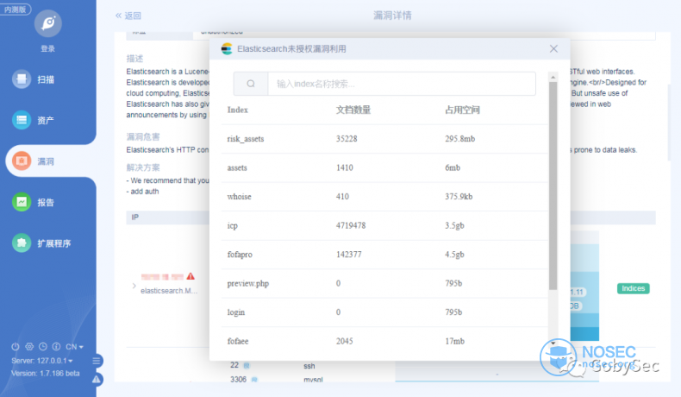This screenshot has width=681, height=397.
Task: Select the 资产 menu label
Action: click(x=46, y=121)
